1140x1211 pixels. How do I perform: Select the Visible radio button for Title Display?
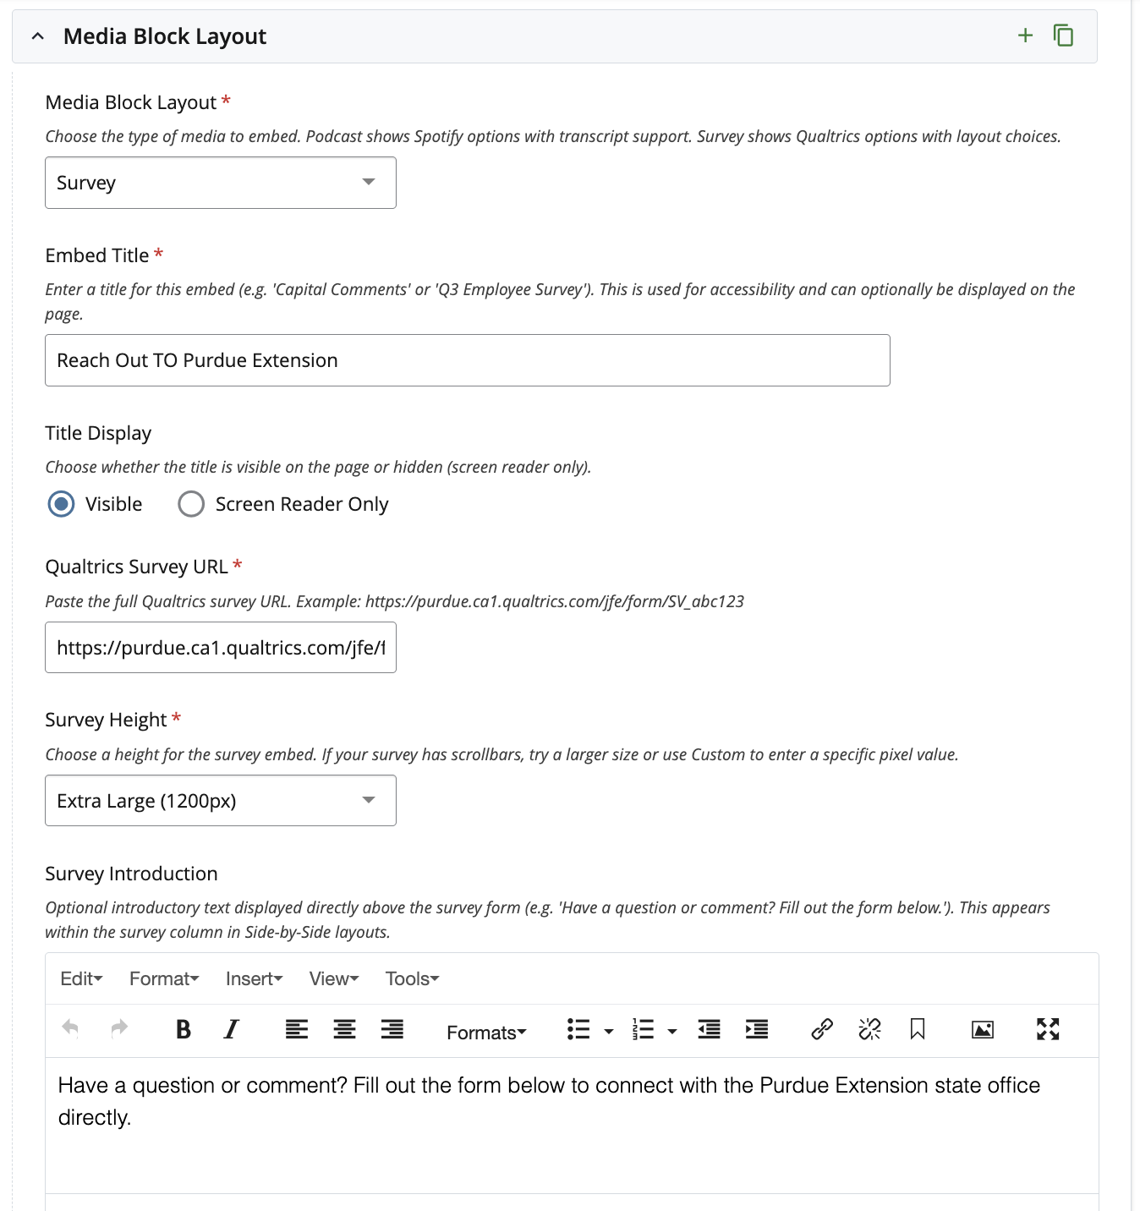pyautogui.click(x=60, y=503)
